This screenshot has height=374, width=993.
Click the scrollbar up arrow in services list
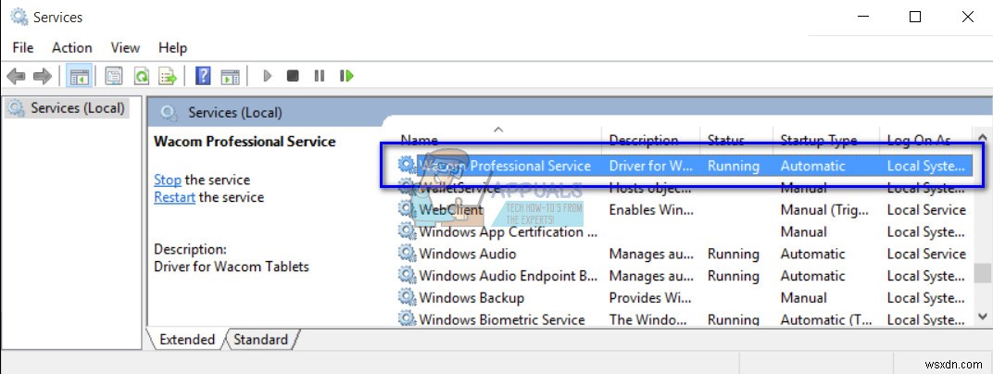pyautogui.click(x=982, y=137)
